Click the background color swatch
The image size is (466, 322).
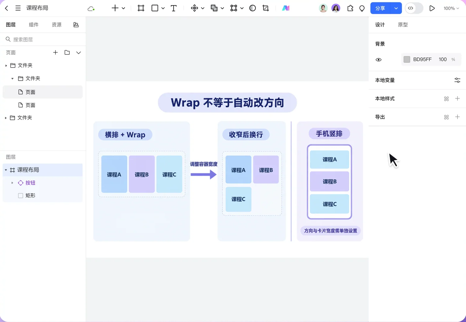(407, 59)
